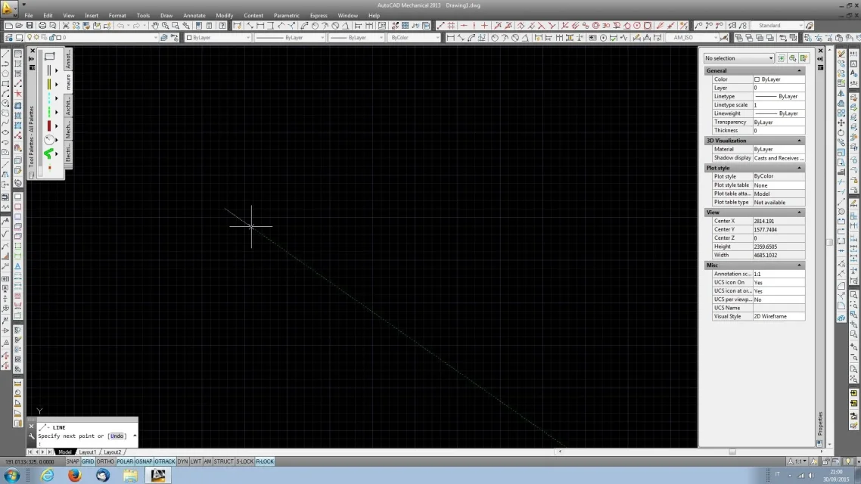Toggle LWT lineweight display
This screenshot has width=861, height=484.
point(196,461)
